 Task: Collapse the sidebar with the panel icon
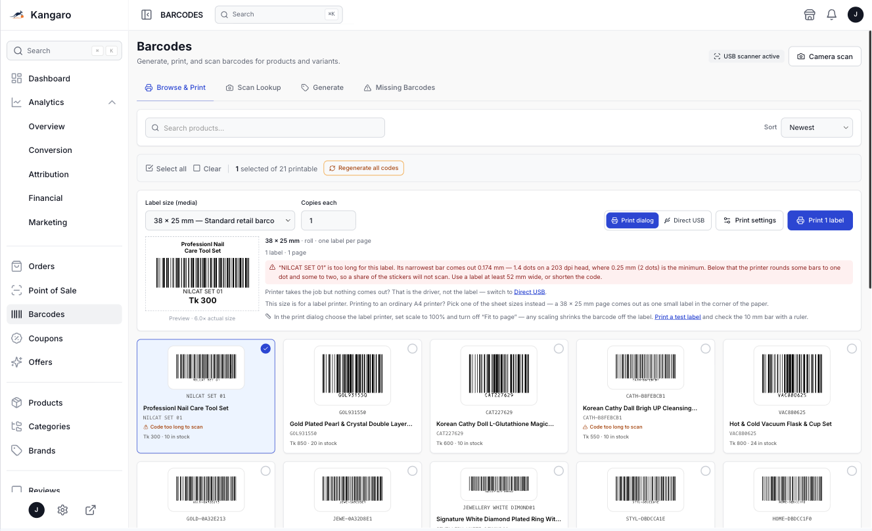tap(147, 14)
